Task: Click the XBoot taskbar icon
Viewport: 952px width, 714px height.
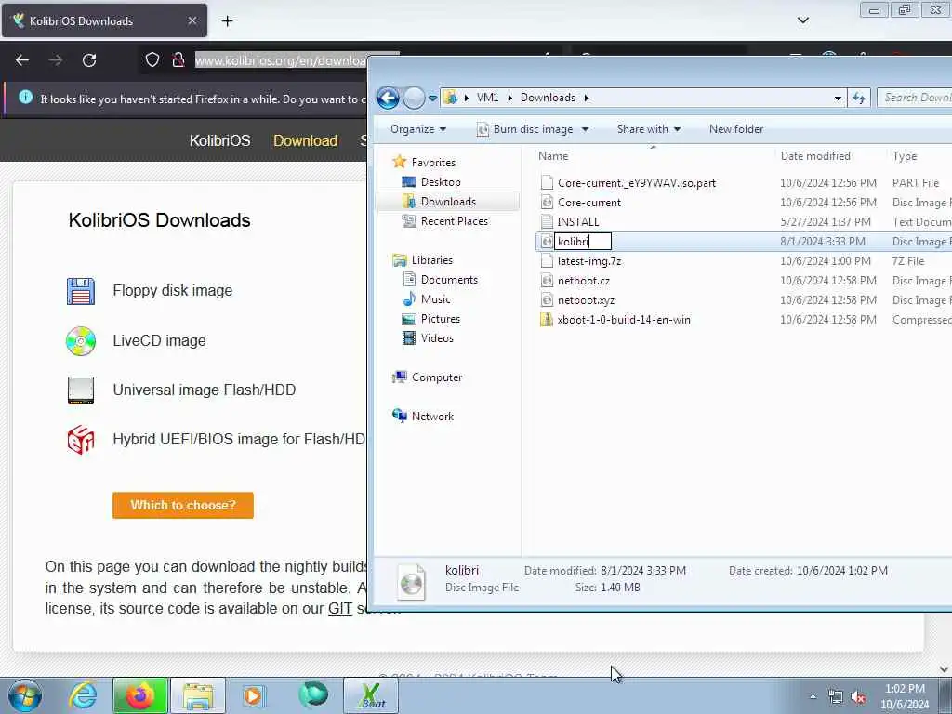Action: click(x=371, y=695)
